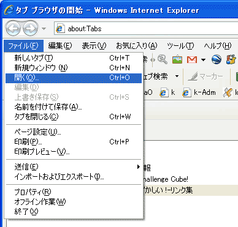
Task: Open the 'k' favorites link
Action: 167,92
